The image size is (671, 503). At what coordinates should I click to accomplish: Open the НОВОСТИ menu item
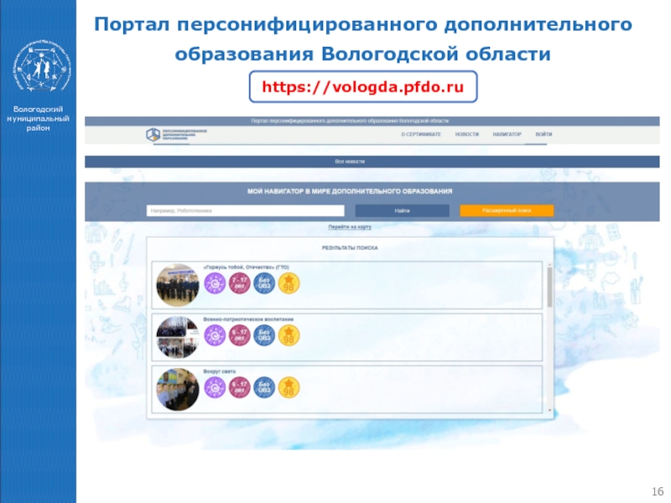[x=467, y=134]
